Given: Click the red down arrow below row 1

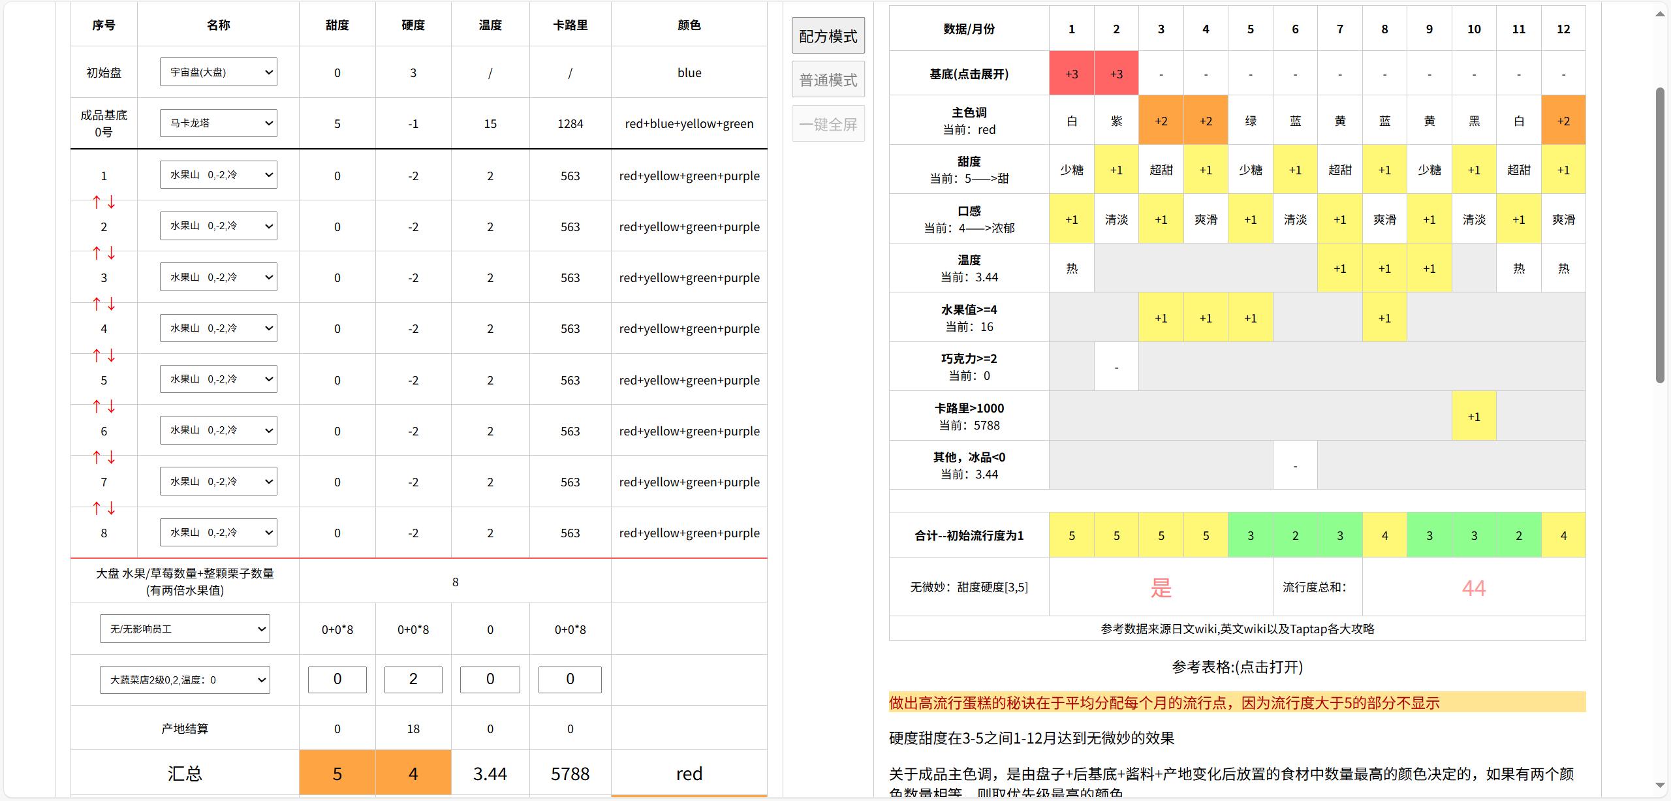Looking at the screenshot, I should [x=112, y=202].
